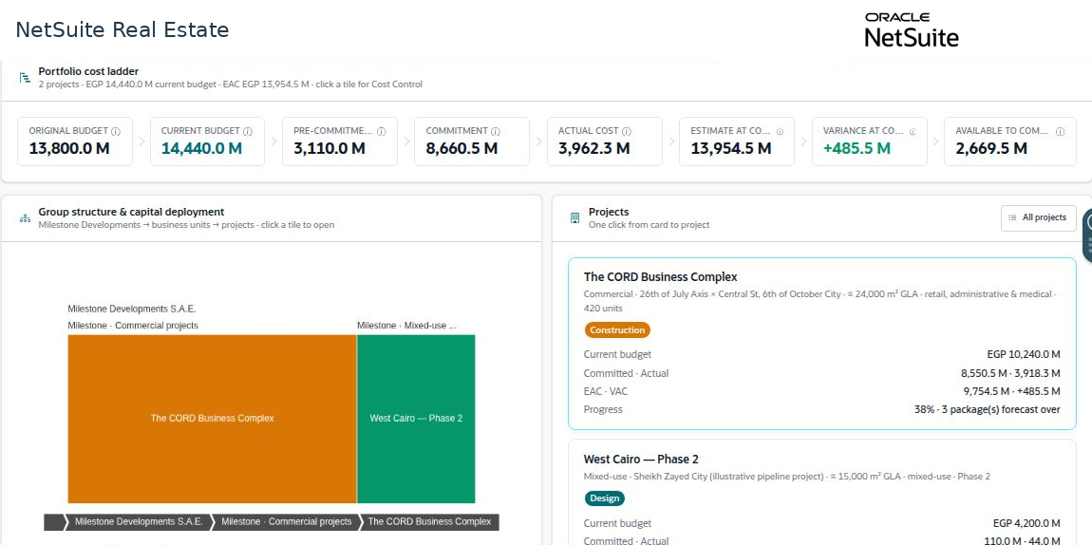
Task: Click the West Cairo Sheikh Zayed City description
Action: click(x=787, y=477)
